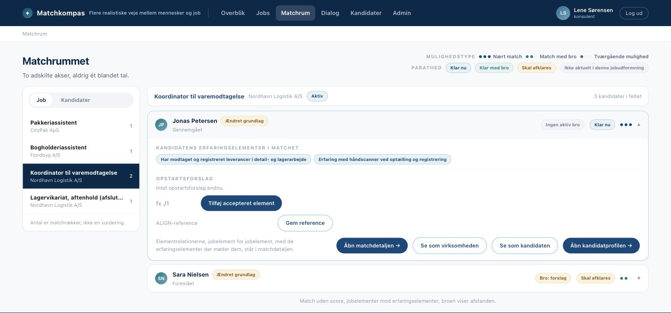This screenshot has width=671, height=313.
Task: Click Ikke aktuelt i denne jobudformning chip
Action: click(604, 68)
